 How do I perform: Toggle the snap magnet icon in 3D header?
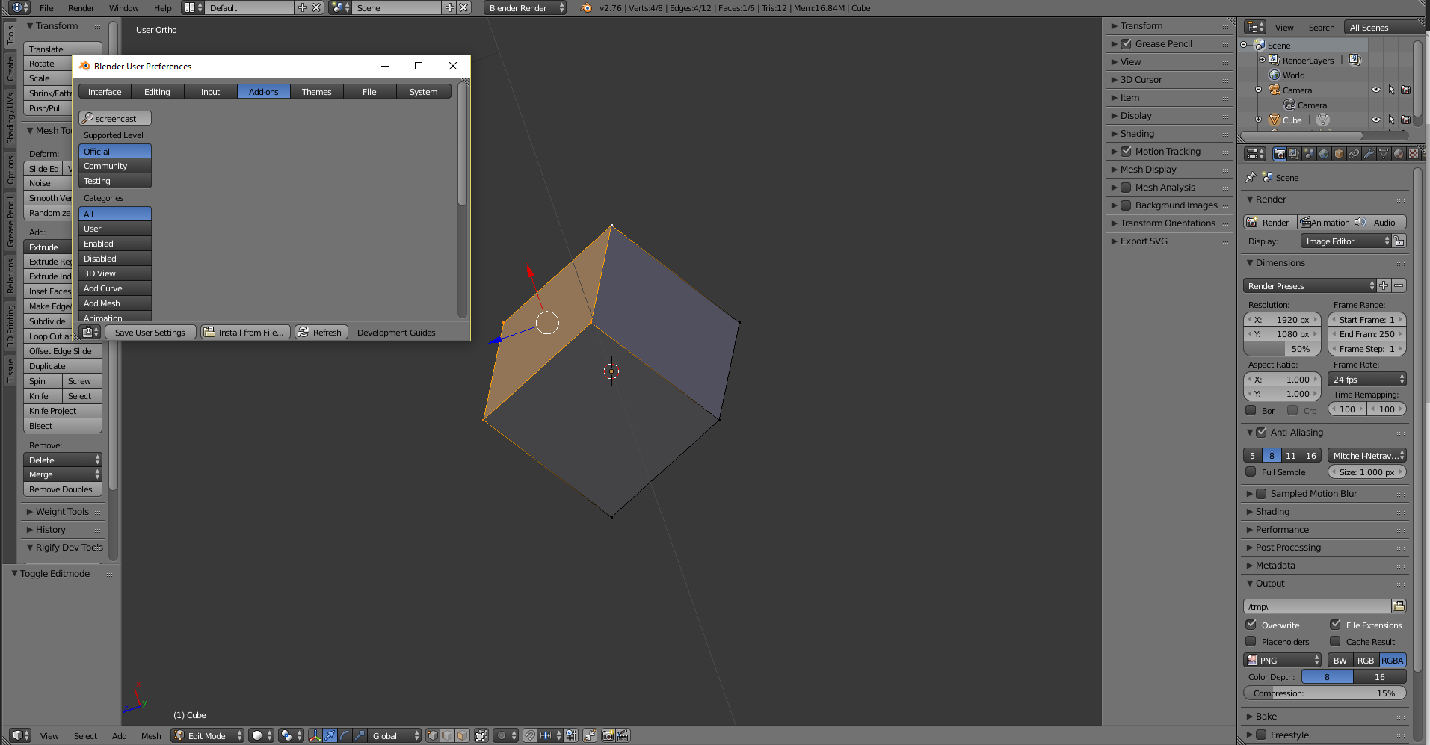click(529, 735)
